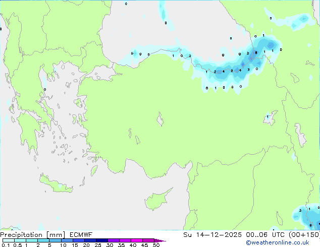Click the '1' value on Lake Van
Image resolution: width=320 pixels, height=247 pixels.
268,117
